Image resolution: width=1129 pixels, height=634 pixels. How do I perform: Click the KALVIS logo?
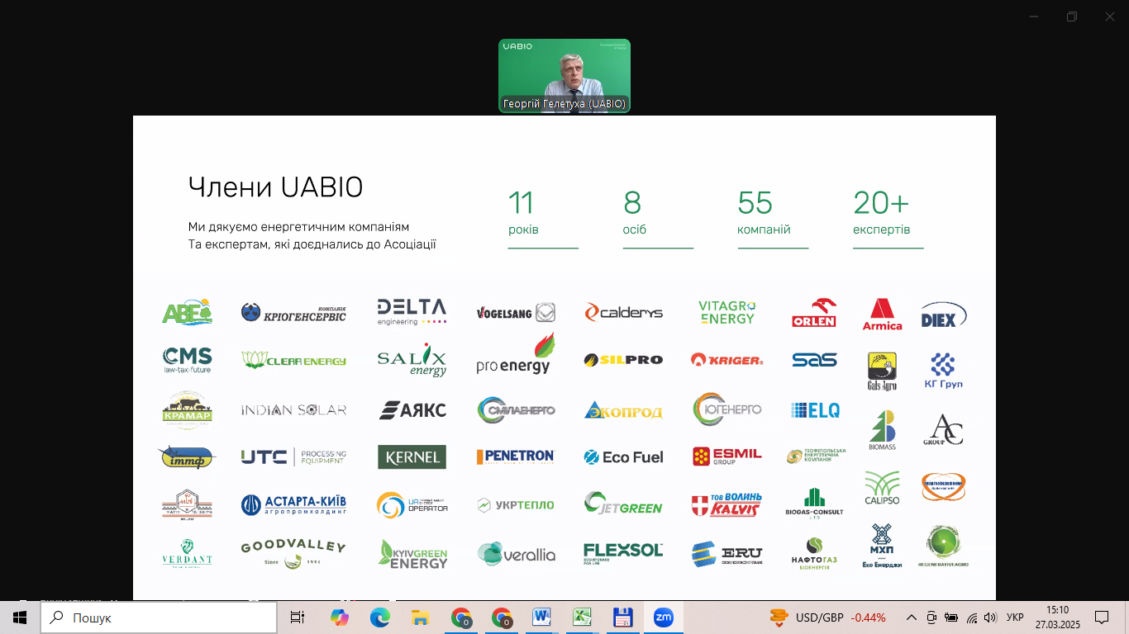tap(727, 504)
